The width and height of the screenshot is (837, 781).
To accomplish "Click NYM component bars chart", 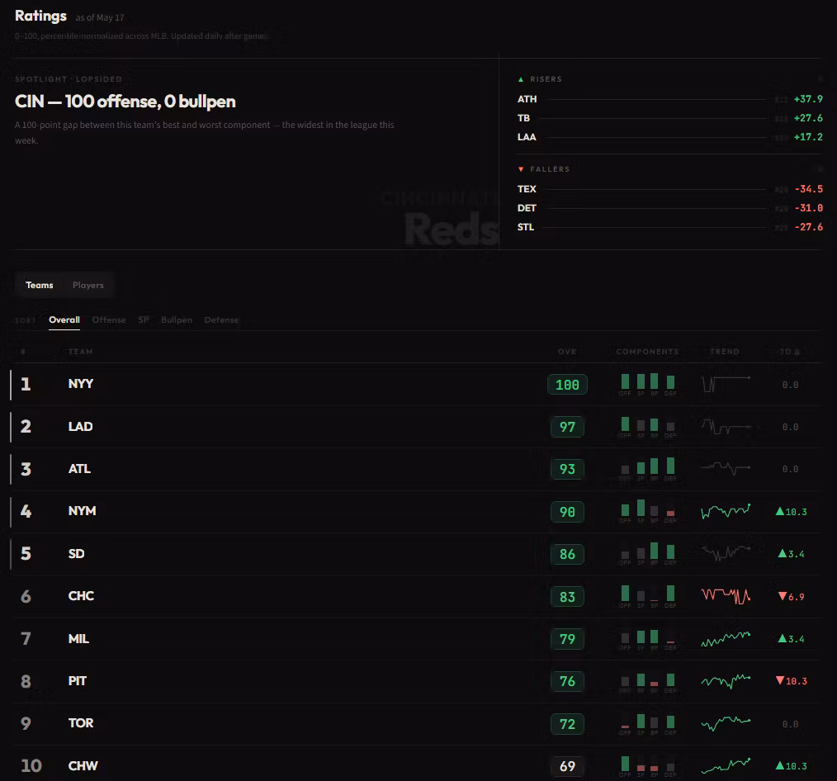I will [x=647, y=511].
